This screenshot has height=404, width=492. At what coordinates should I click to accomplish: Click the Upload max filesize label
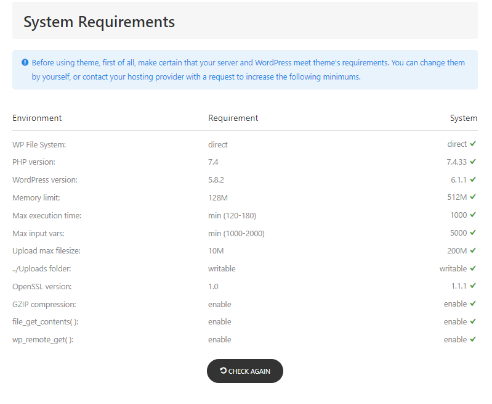[x=46, y=251]
